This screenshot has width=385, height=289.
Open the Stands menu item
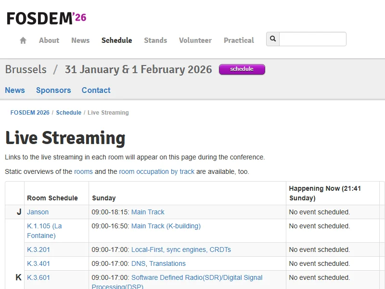point(155,40)
